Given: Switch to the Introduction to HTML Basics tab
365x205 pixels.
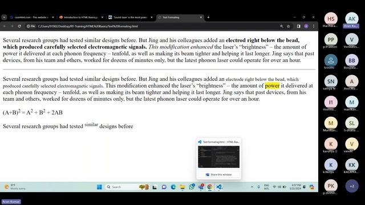Looking at the screenshot, I should 81,17.
